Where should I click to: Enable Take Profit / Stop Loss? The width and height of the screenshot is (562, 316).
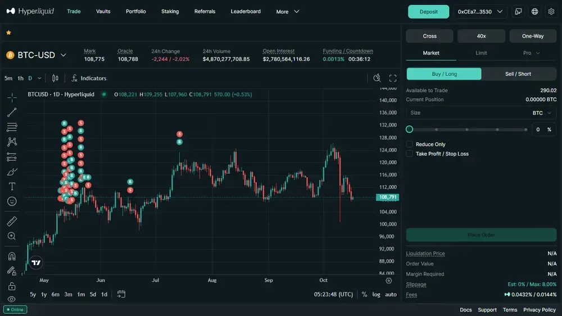pos(409,154)
